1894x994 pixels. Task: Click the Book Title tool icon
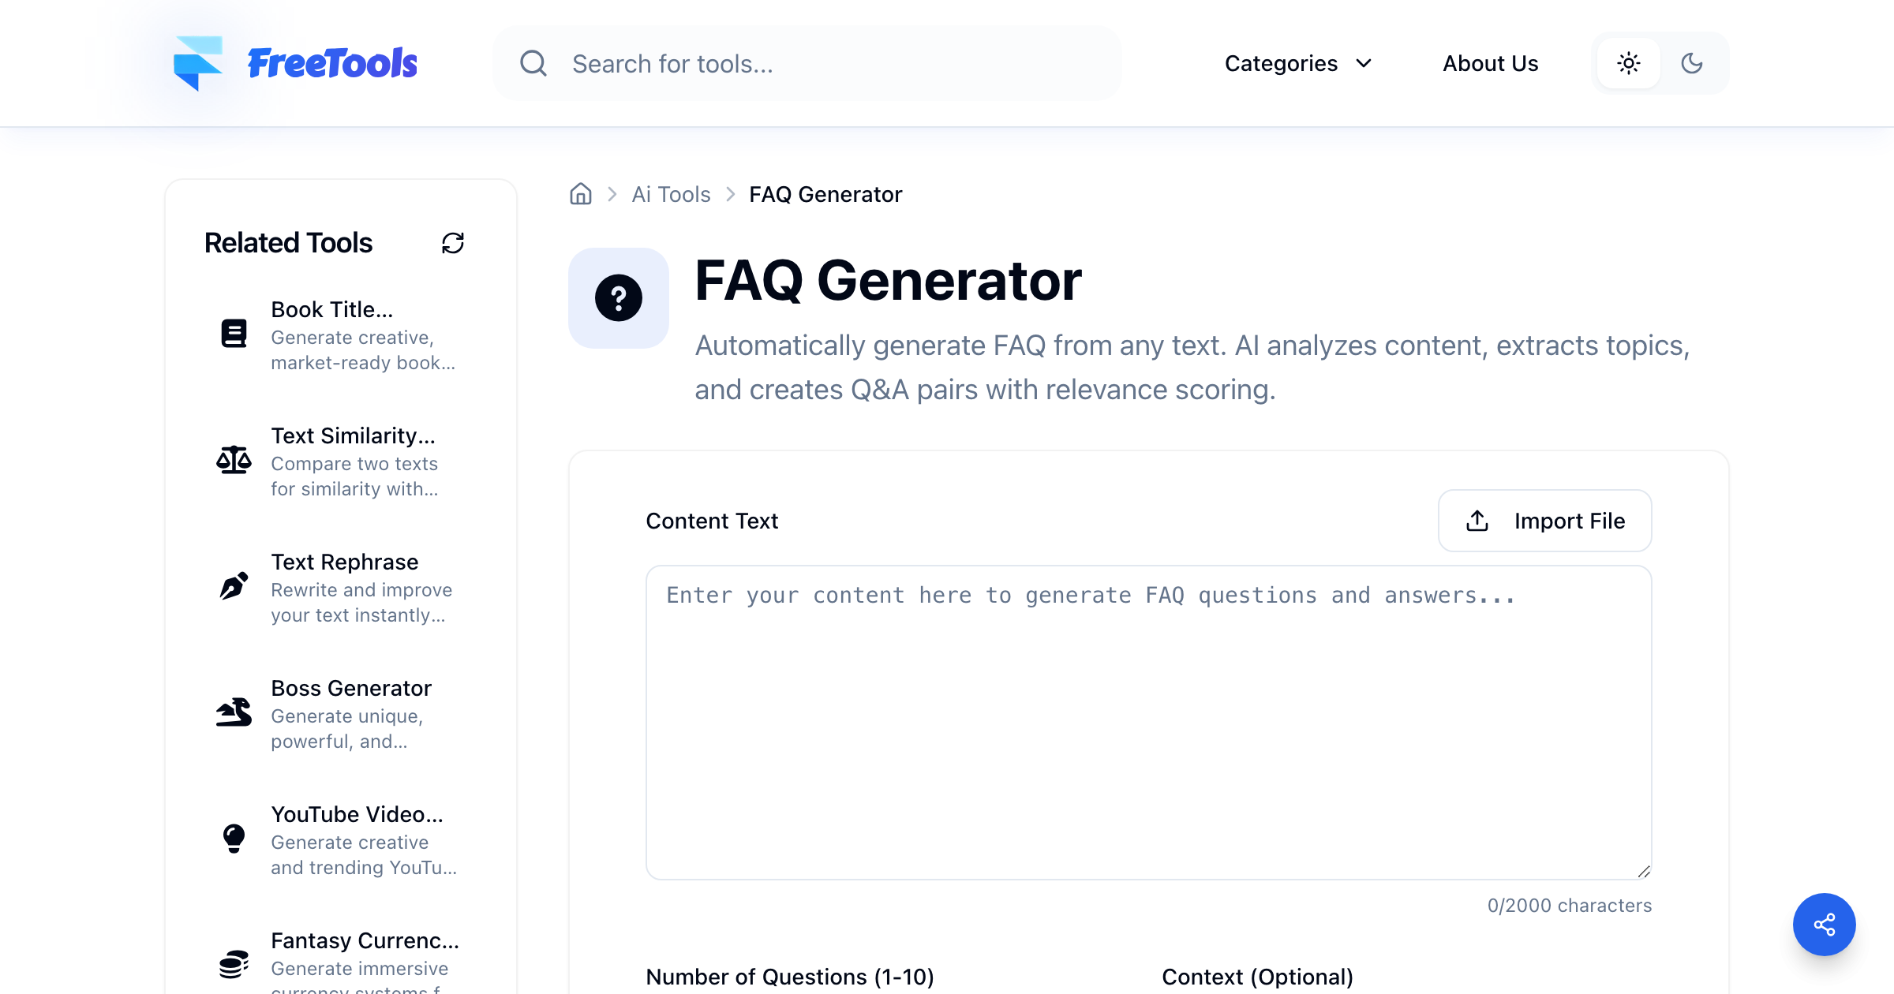234,334
